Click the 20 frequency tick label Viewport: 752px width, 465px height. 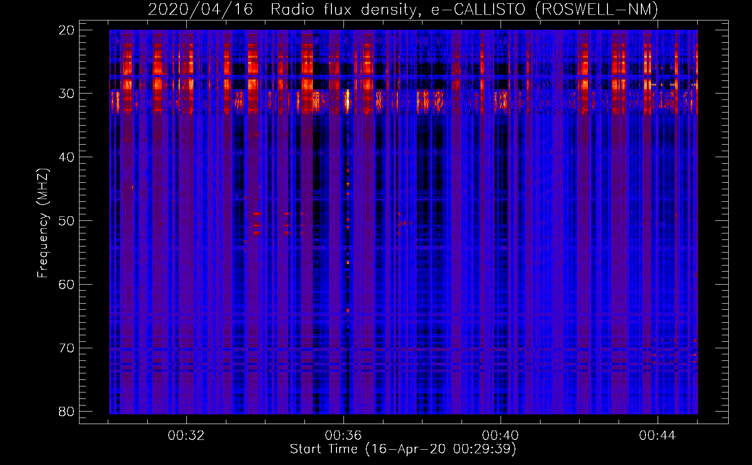(x=66, y=30)
